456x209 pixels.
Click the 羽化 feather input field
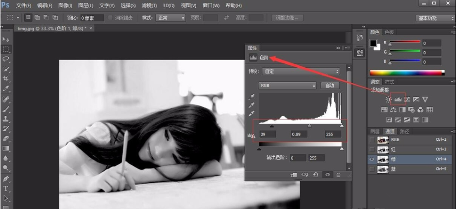[92, 18]
